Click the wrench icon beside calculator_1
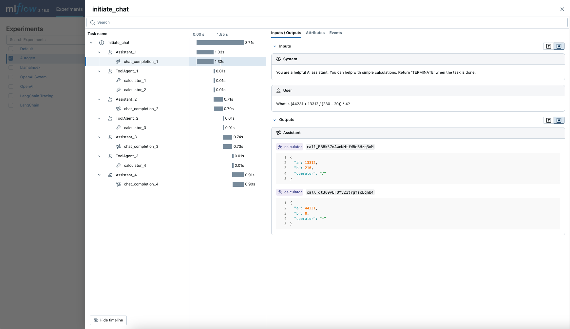Image resolution: width=570 pixels, height=329 pixels. 118,80
